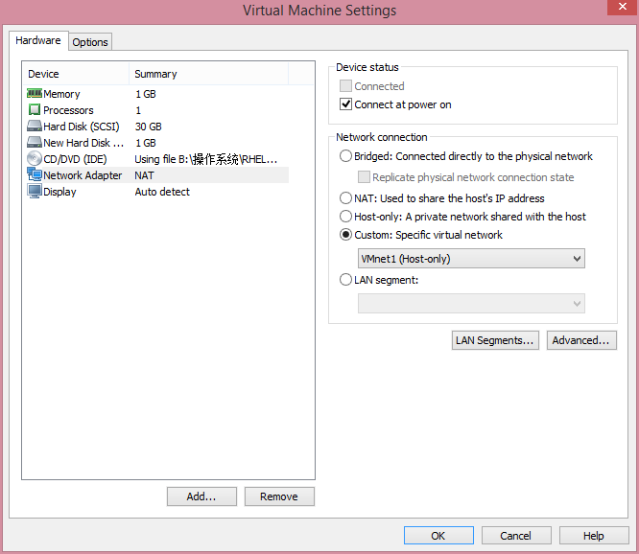This screenshot has height=554, width=639.
Task: Toggle the Connected checkbox
Action: 345,86
